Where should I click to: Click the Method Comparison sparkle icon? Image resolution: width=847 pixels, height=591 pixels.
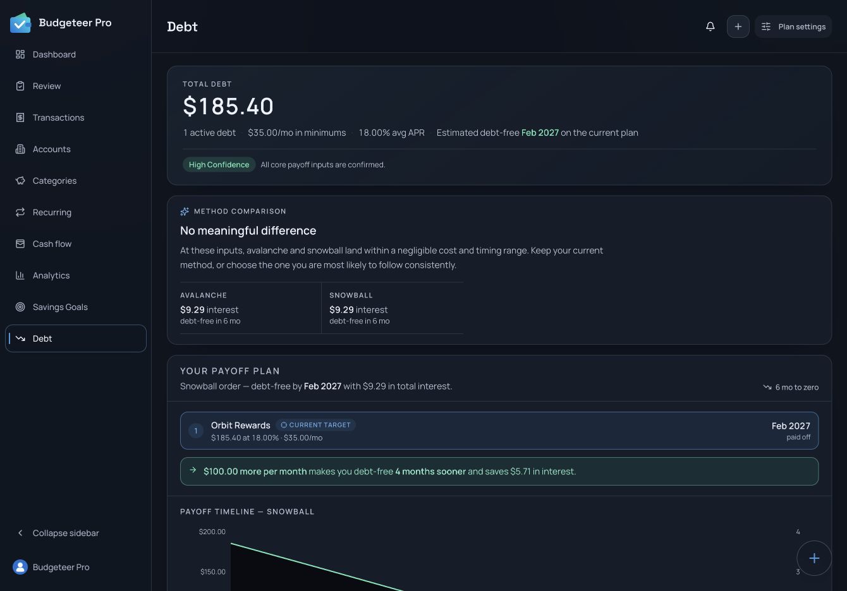click(x=185, y=212)
